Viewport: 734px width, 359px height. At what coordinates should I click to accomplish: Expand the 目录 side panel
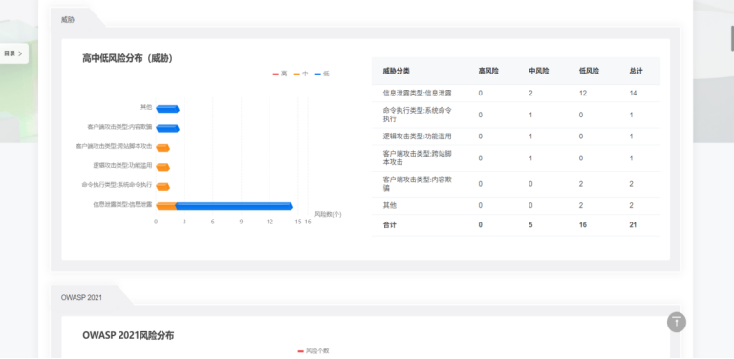13,53
